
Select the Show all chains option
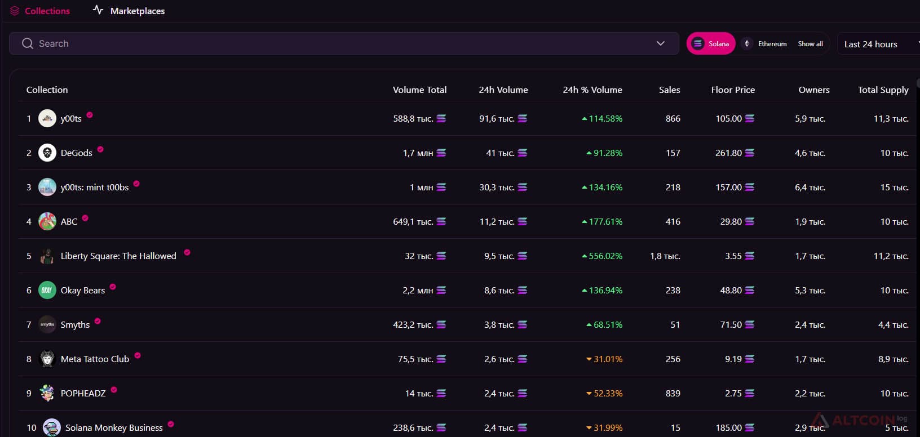[x=810, y=43]
